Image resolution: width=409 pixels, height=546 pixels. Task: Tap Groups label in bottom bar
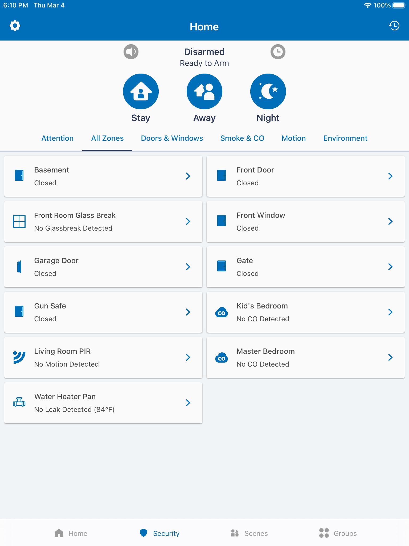click(x=345, y=533)
